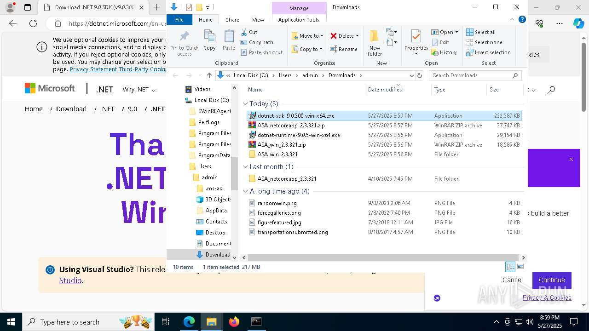Open Explorer help question mark icon
The image size is (589, 331).
tap(522, 19)
